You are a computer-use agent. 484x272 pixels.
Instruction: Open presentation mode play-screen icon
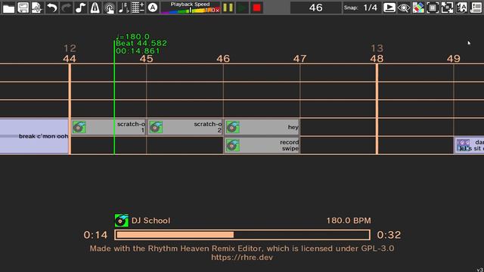389,8
